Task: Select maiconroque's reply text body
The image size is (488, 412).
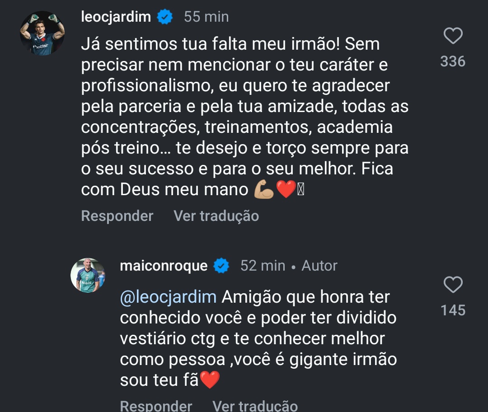Action: pyautogui.click(x=258, y=339)
